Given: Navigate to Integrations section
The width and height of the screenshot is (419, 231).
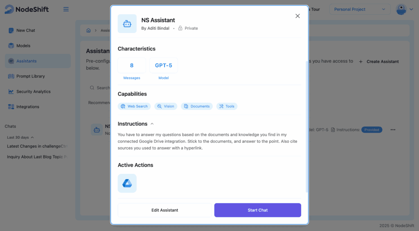Looking at the screenshot, I should [27, 107].
